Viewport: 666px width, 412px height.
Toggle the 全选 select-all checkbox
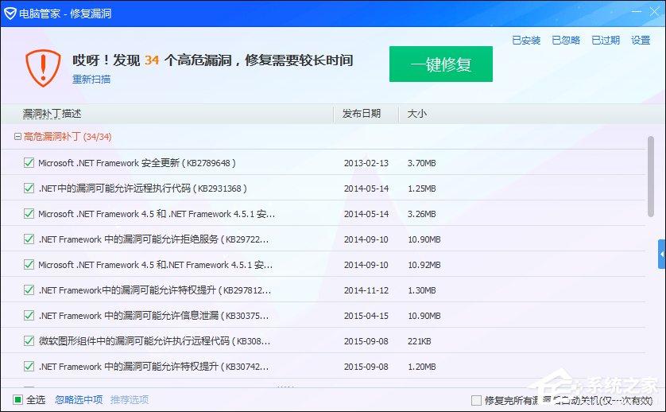point(18,399)
